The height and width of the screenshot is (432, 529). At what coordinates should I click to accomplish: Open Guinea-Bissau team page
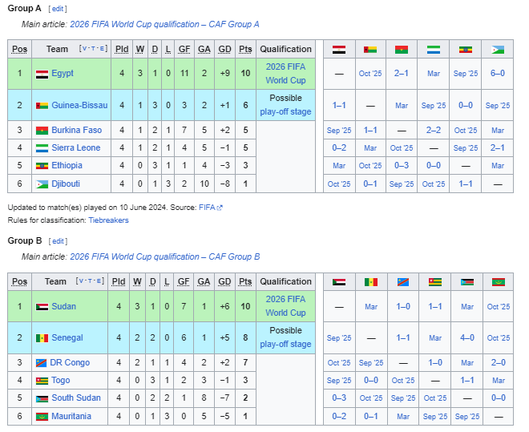point(79,105)
